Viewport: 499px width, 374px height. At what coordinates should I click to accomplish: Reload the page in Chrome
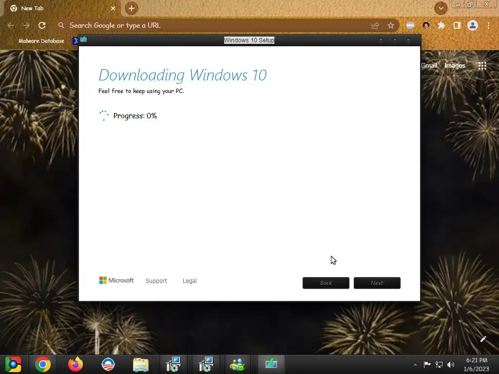coord(42,25)
